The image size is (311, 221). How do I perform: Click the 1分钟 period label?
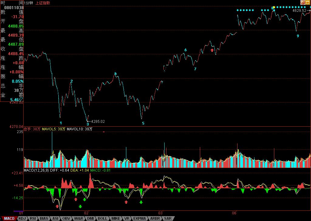(28, 3)
